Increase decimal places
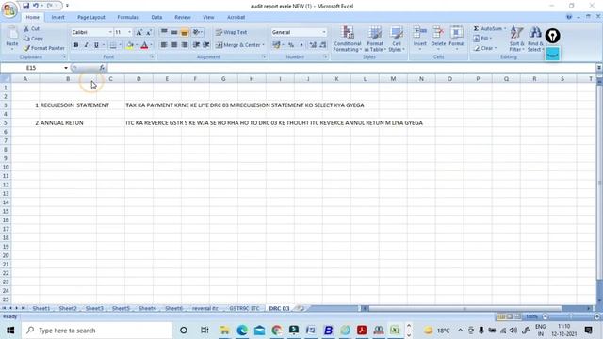The height and width of the screenshot is (339, 603). coord(313,45)
